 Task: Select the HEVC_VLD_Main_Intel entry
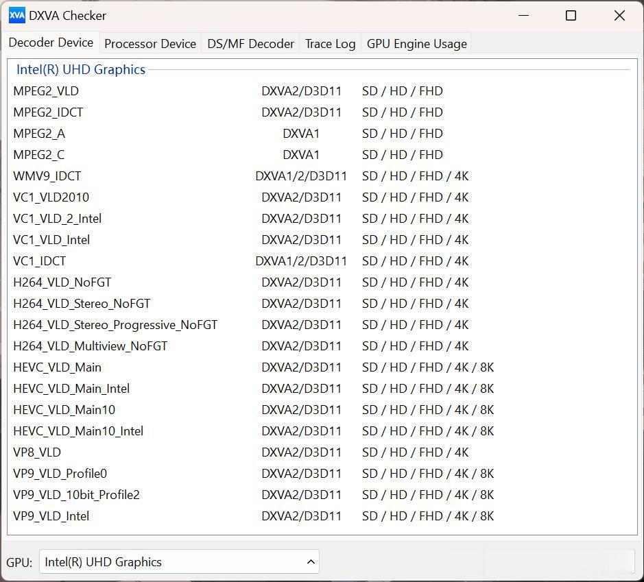322,389
